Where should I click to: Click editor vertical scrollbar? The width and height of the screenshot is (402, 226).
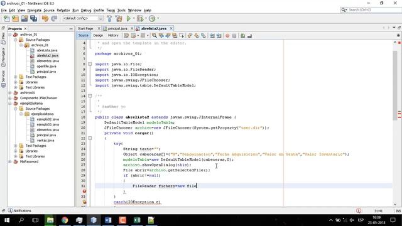[395, 85]
